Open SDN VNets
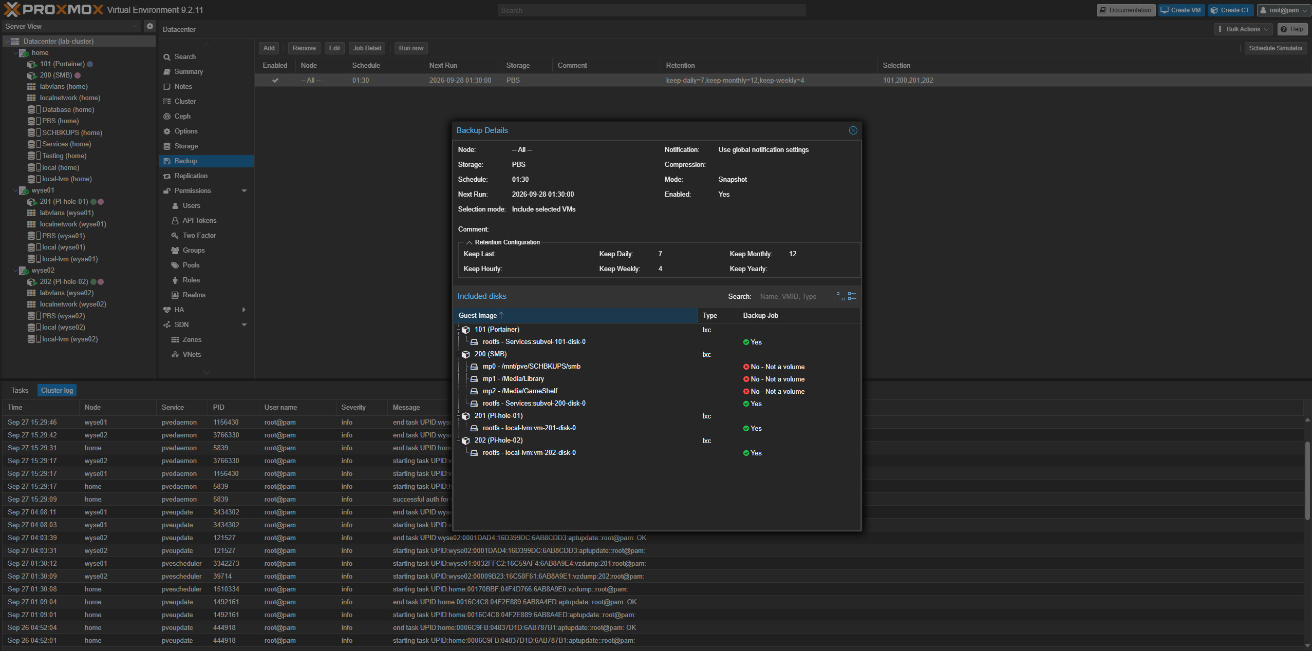This screenshot has height=651, width=1312. (192, 354)
